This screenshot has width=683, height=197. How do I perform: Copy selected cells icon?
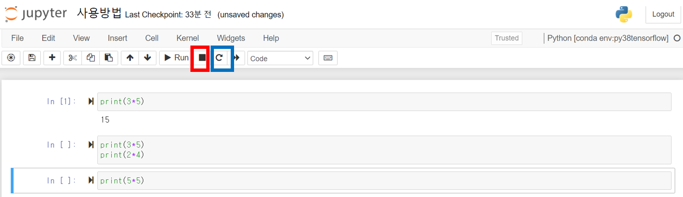tap(91, 58)
